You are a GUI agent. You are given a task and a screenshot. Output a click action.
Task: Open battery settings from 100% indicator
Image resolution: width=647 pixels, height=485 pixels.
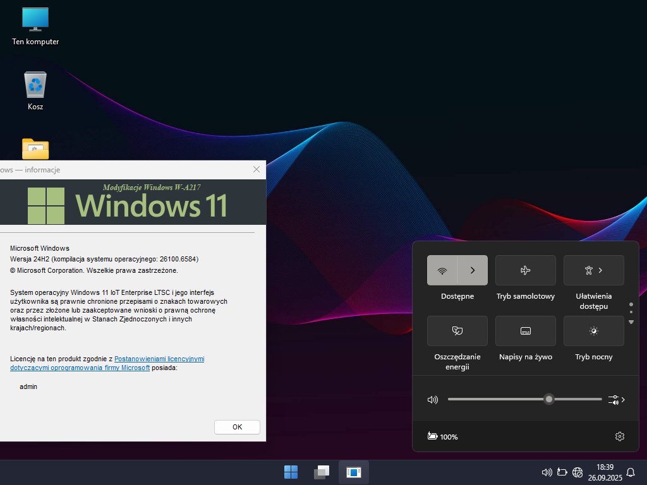[x=442, y=436]
